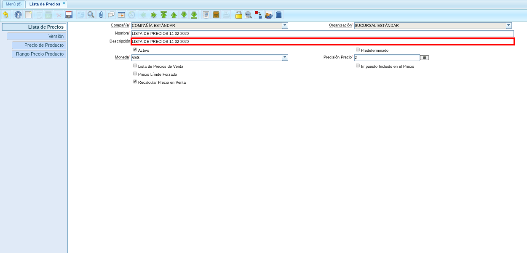Open the Rango Precio Producto sidebar tab

39,54
